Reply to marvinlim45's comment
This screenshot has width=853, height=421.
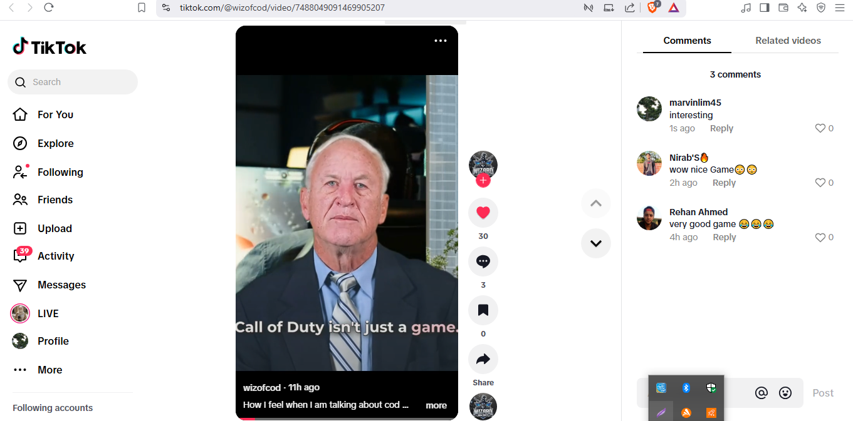pyautogui.click(x=721, y=128)
